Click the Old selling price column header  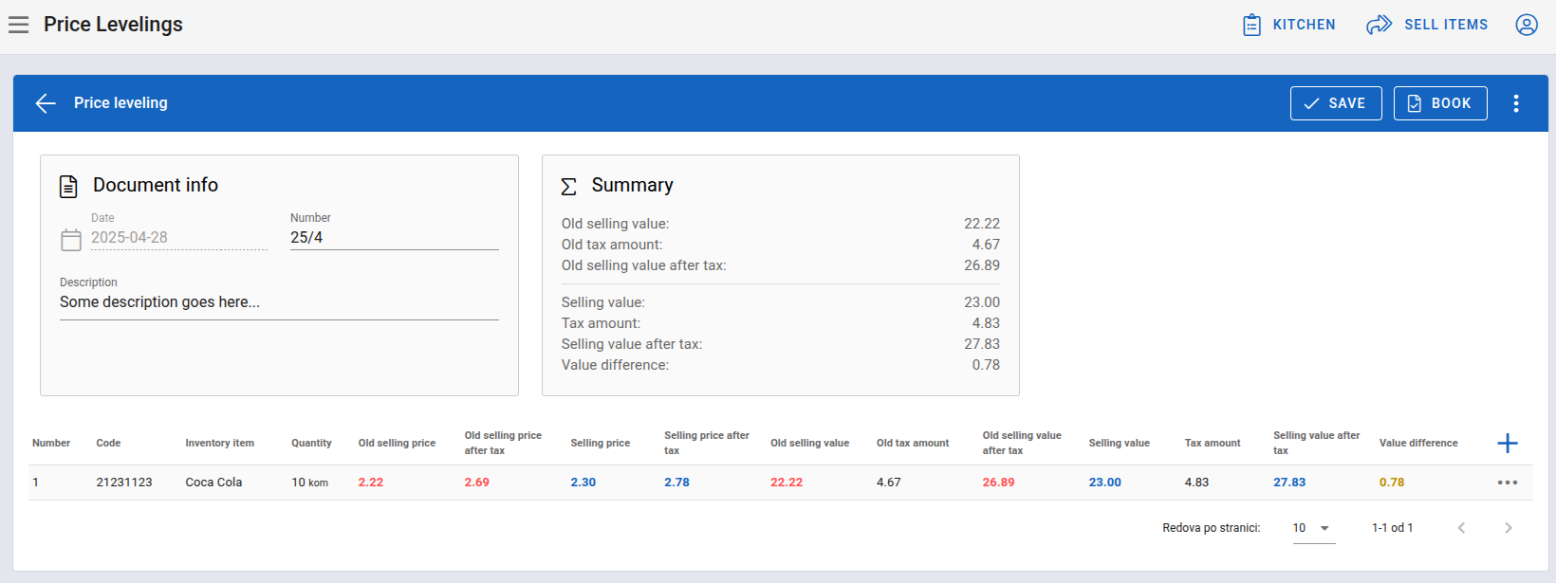[x=397, y=443]
